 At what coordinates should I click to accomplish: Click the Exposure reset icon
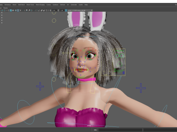click(x=51, y=10)
